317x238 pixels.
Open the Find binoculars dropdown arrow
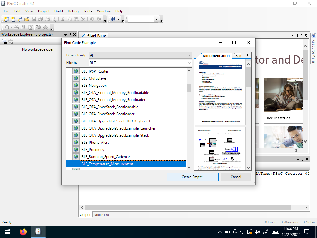point(118,20)
